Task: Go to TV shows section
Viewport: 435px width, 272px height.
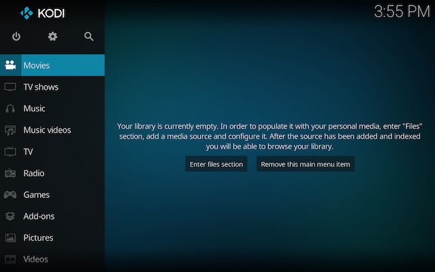Action: [x=52, y=87]
